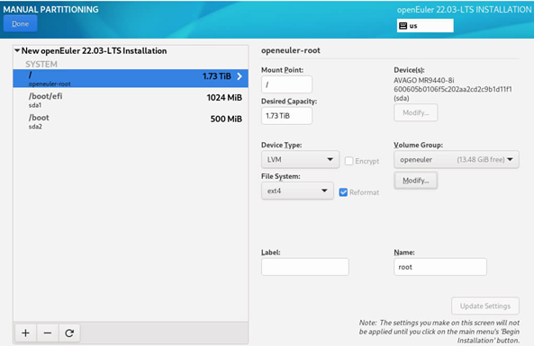Collapse New openEuler 22.03-LTS Installation tree
Screen dimensions: 534x346
pos(17,50)
